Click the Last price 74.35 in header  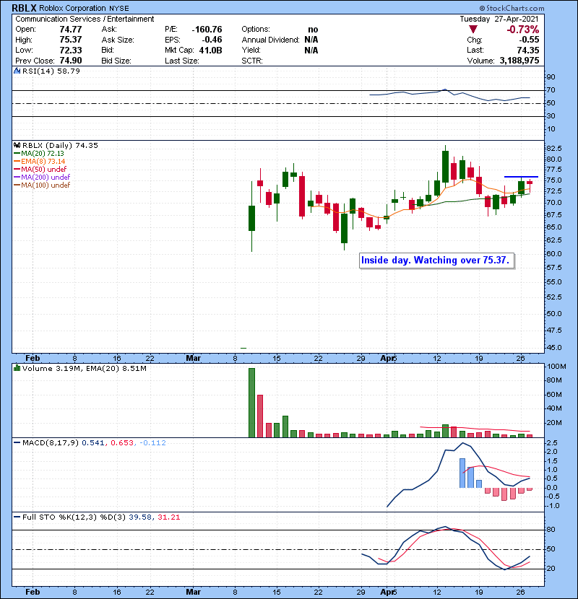pos(528,50)
